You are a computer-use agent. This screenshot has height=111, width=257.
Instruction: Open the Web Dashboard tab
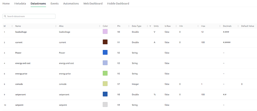pyautogui.click(x=93, y=4)
